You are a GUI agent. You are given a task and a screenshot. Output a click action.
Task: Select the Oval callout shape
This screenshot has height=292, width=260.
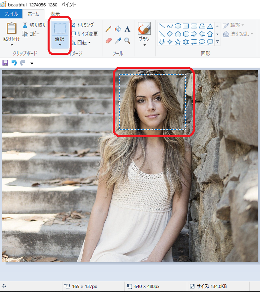click(202, 42)
